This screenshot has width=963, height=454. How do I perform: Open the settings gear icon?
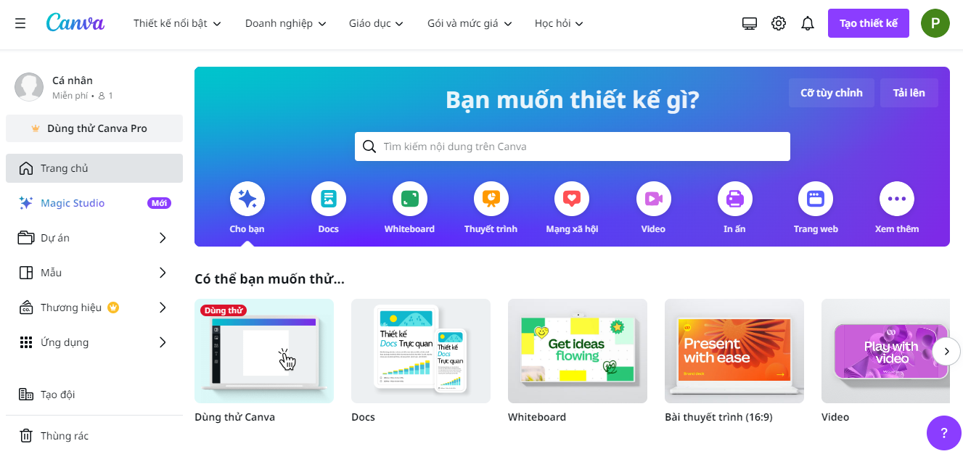point(779,23)
